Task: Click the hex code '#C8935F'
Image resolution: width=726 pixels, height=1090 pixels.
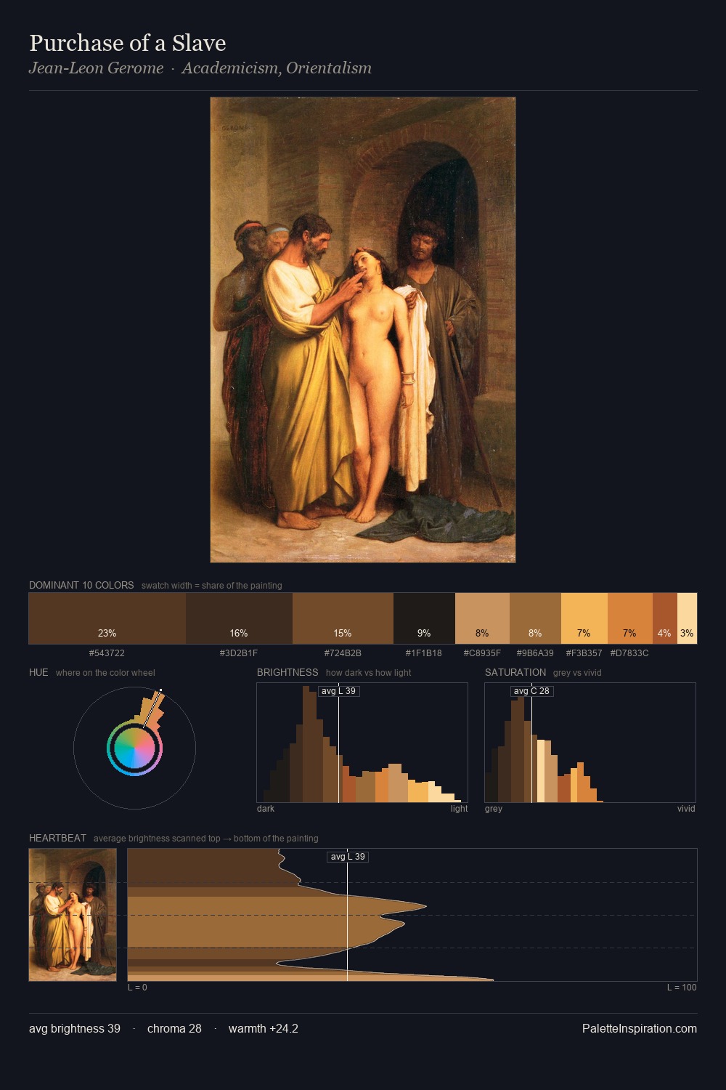Action: 482,653
